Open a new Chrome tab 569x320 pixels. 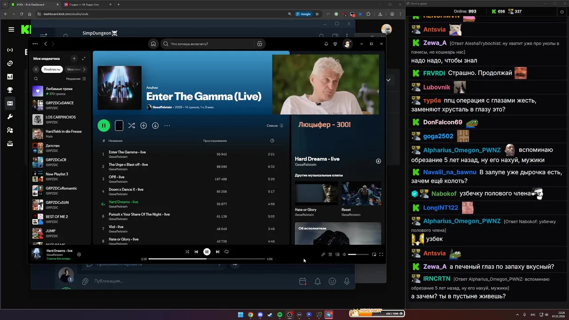pyautogui.click(x=118, y=4)
